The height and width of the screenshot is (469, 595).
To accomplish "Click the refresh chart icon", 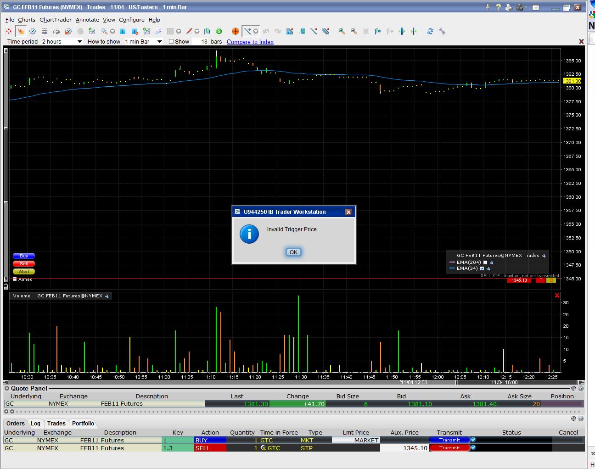I will pyautogui.click(x=430, y=31).
